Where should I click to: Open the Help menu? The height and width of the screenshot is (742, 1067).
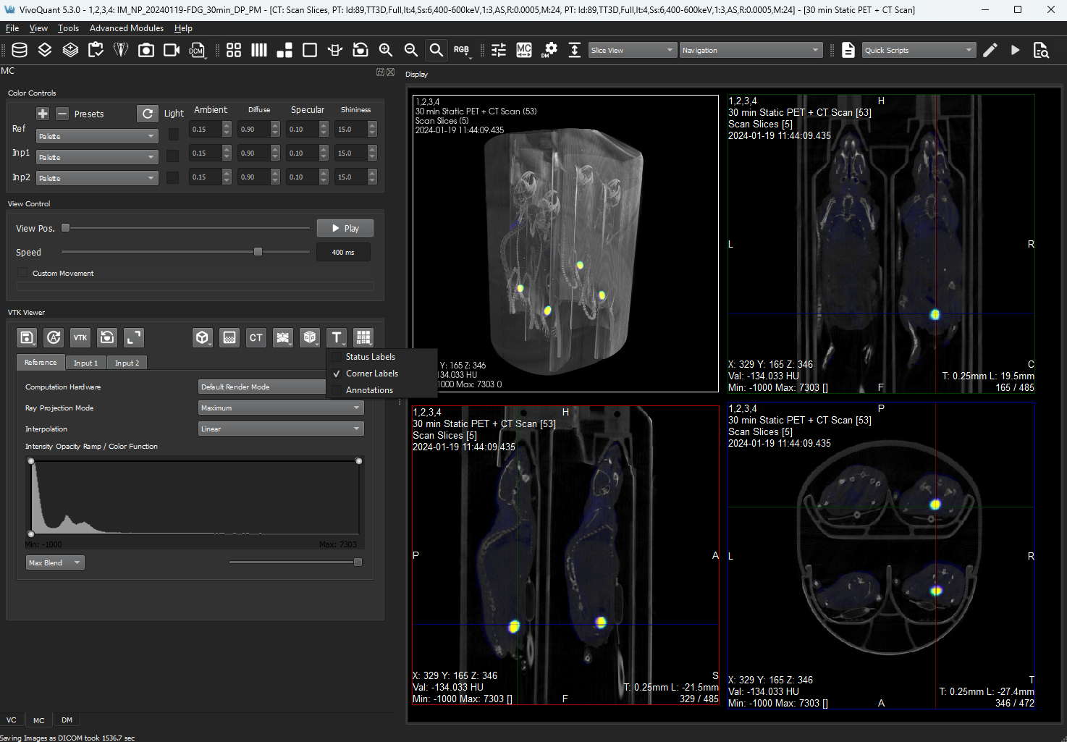point(183,28)
